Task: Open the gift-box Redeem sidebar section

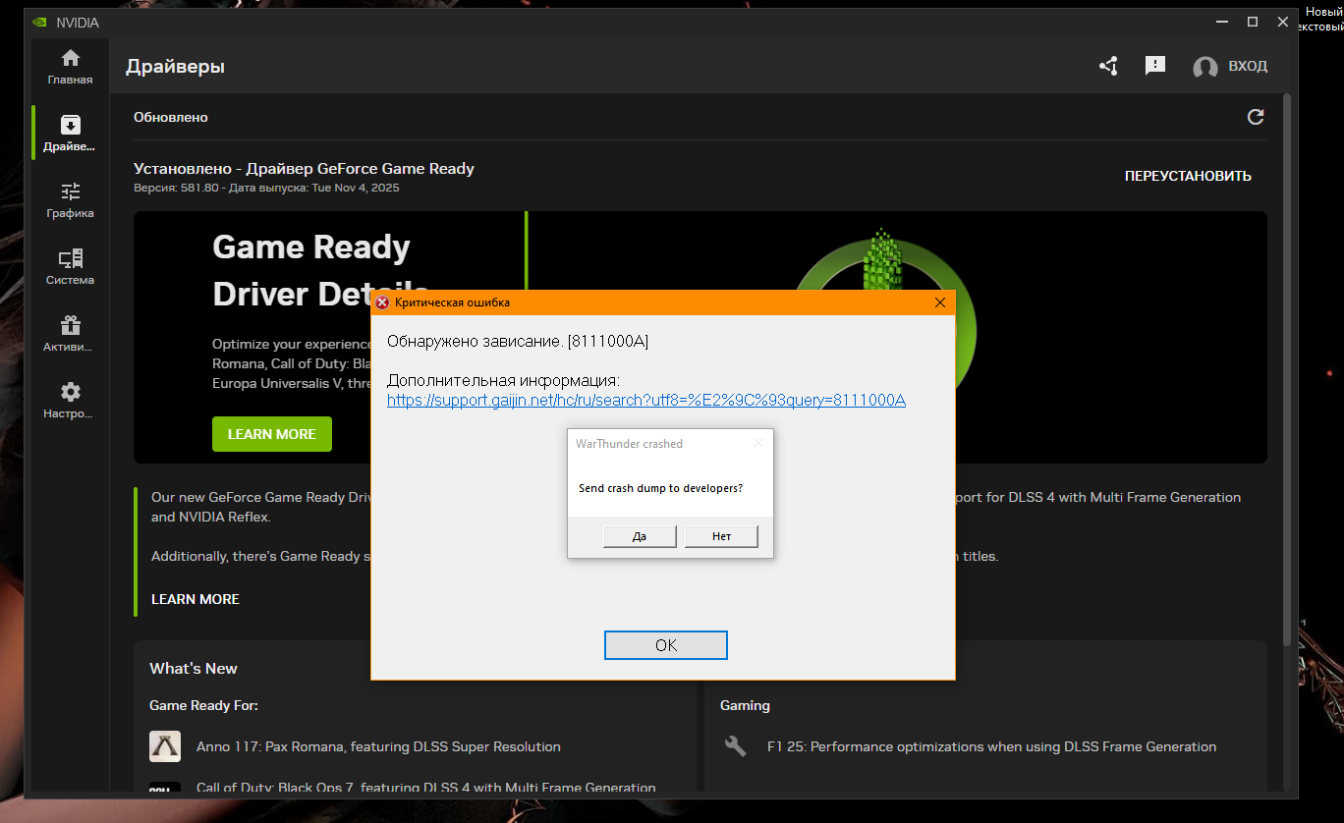Action: [x=70, y=334]
